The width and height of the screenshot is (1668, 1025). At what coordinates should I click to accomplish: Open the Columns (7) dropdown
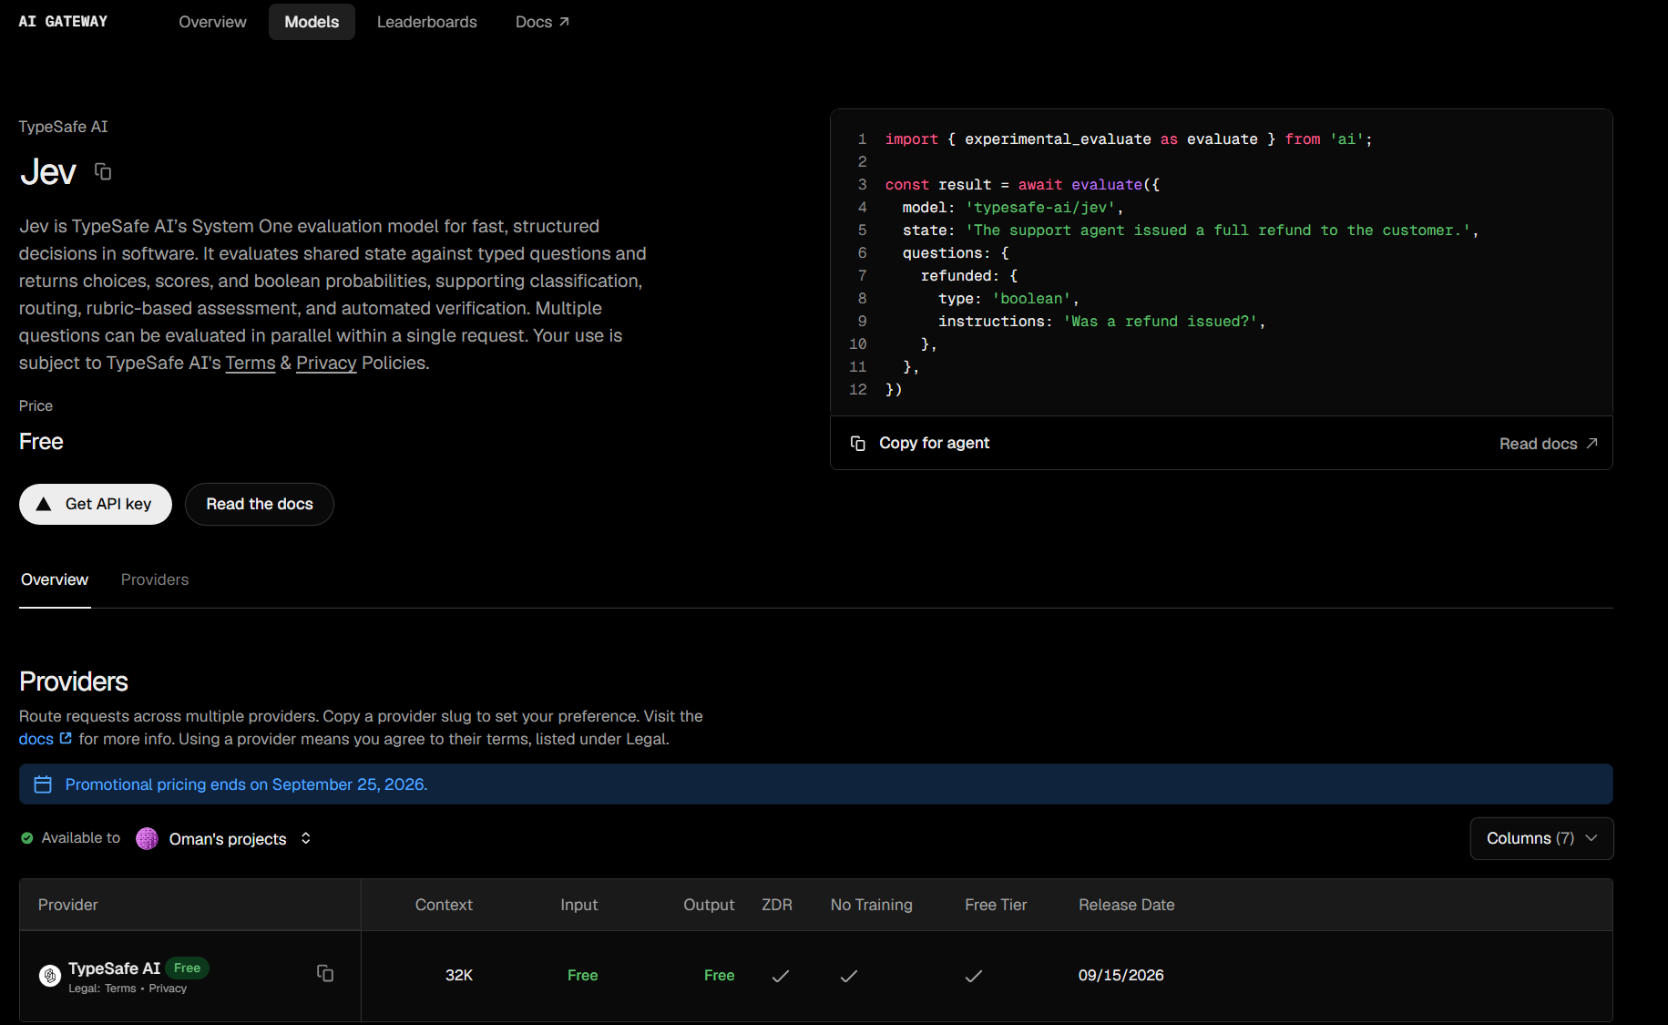[1541, 838]
